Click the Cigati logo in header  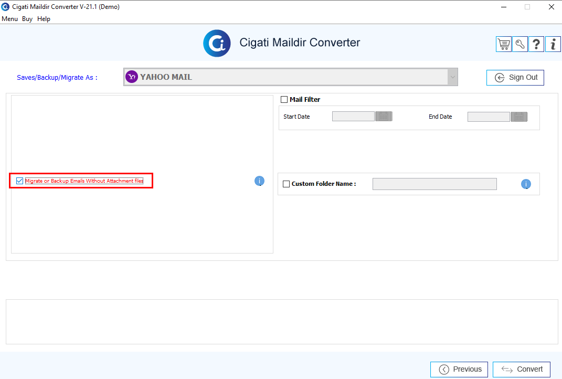217,44
